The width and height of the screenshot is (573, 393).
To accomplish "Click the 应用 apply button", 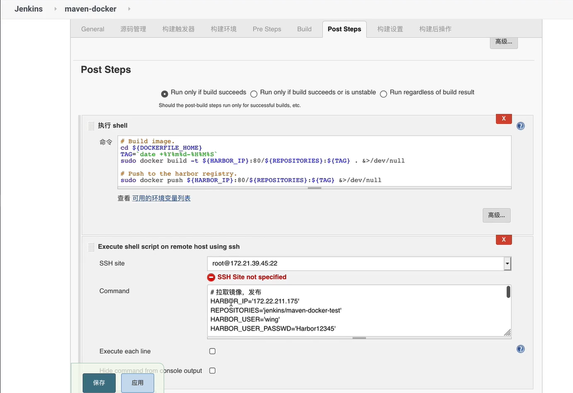I will click(x=138, y=383).
